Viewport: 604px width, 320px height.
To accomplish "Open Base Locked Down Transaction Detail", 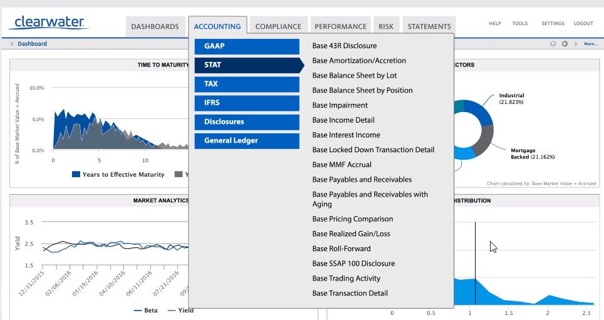I will [x=373, y=150].
